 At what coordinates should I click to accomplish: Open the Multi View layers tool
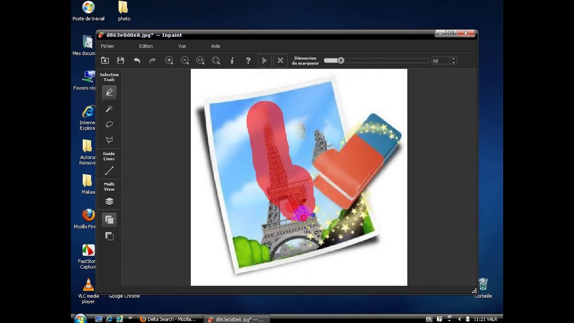(109, 201)
